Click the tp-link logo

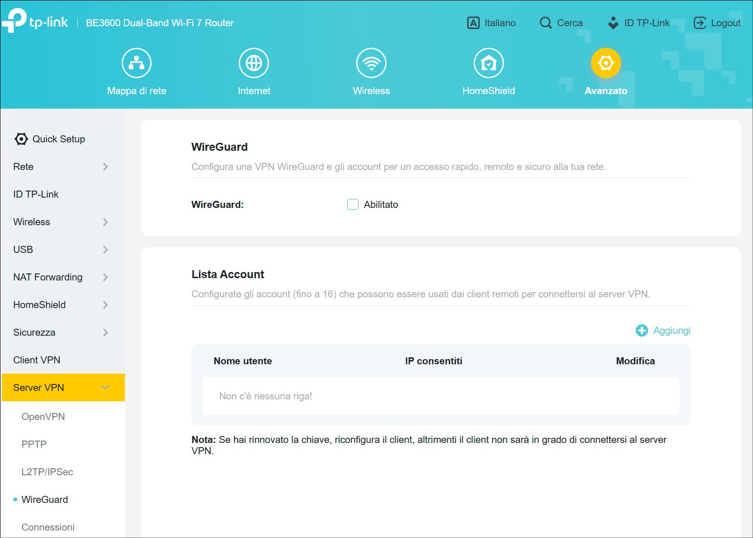pyautogui.click(x=35, y=21)
